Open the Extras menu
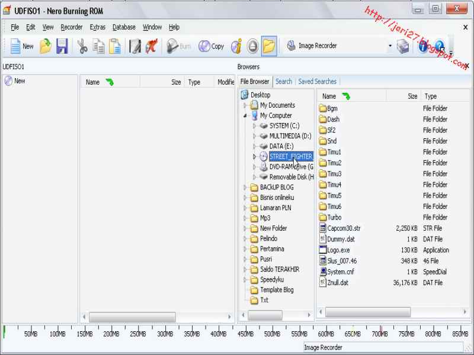 tap(97, 27)
